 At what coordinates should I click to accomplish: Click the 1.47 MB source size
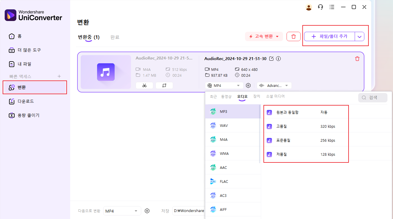[149, 75]
